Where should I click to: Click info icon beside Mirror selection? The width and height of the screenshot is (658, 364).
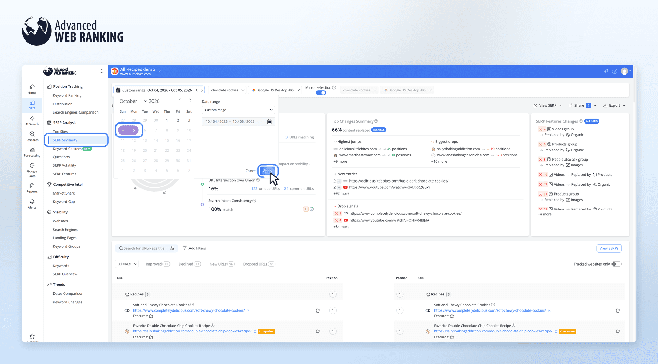[334, 87]
